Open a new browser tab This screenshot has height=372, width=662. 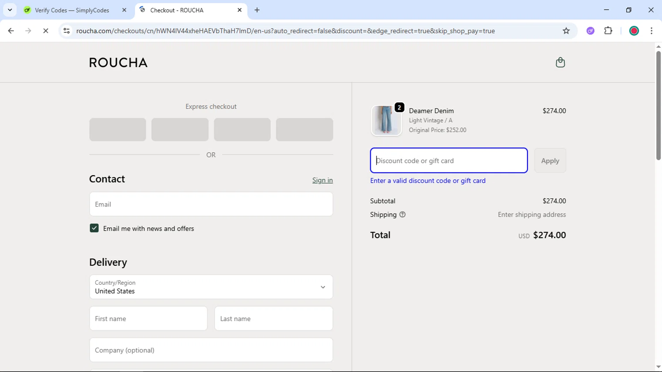point(257,10)
